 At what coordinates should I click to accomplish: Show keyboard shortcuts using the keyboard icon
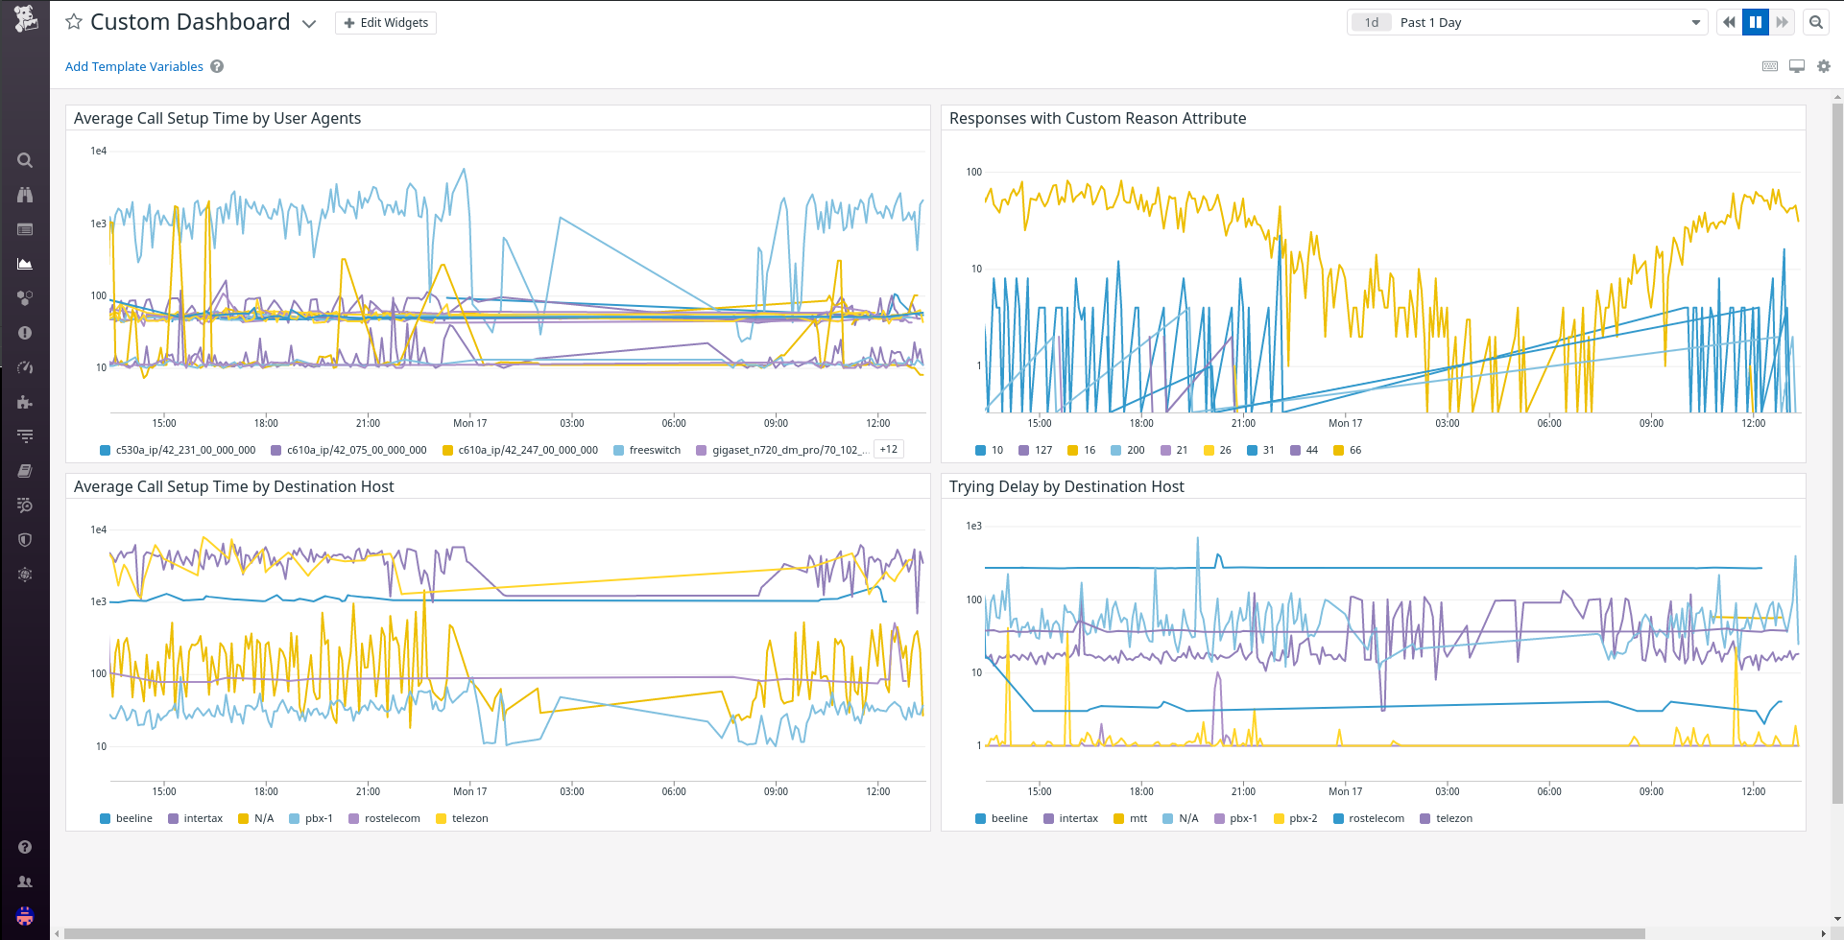[1769, 66]
